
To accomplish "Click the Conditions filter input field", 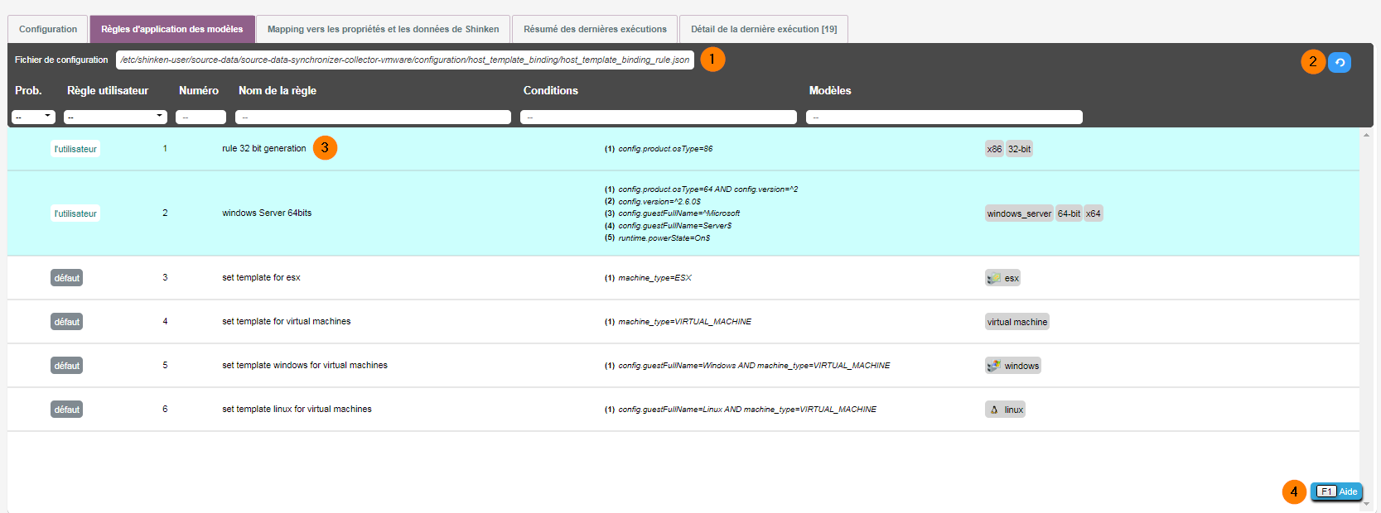I will pos(658,117).
